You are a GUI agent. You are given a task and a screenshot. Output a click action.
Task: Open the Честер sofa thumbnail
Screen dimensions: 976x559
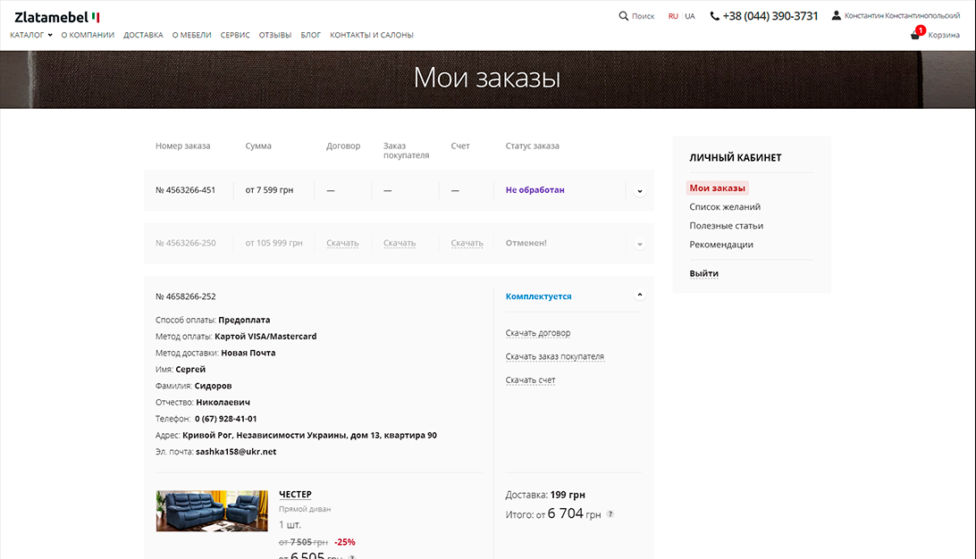(212, 511)
